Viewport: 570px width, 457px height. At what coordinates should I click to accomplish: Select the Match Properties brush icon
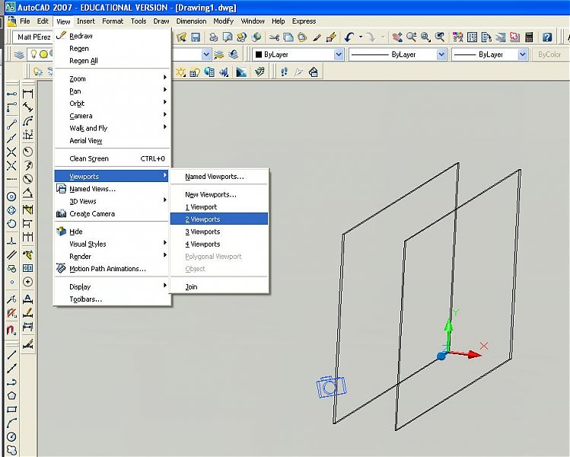(x=317, y=37)
